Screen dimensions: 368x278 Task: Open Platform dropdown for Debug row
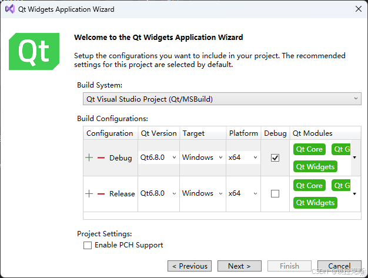click(x=243, y=157)
